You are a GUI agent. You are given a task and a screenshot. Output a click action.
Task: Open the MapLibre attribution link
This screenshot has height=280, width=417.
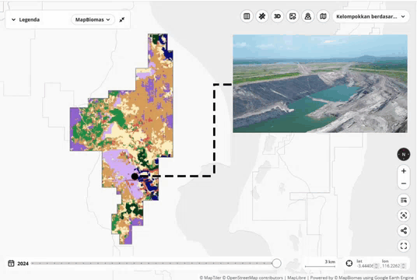[x=296, y=278]
